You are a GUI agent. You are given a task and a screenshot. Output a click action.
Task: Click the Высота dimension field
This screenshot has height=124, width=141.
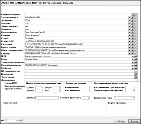[57, 87]
